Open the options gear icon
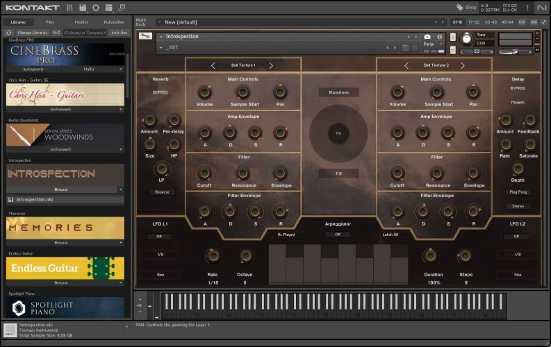This screenshot has height=347, width=551. tap(96, 8)
